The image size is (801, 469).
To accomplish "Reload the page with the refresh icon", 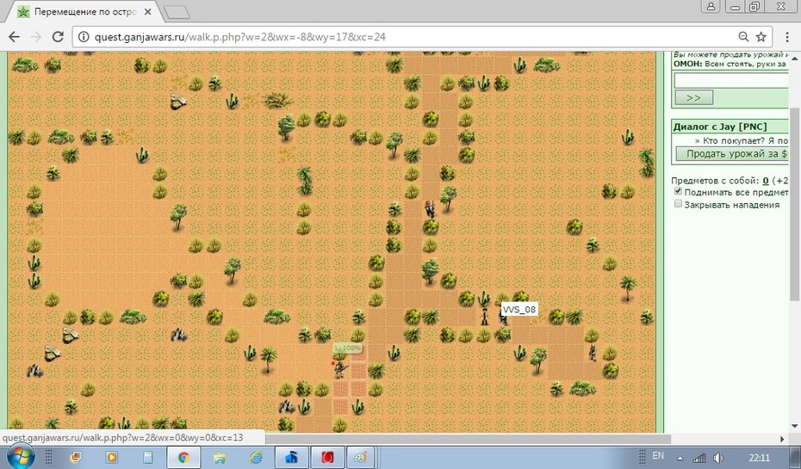I will (58, 37).
